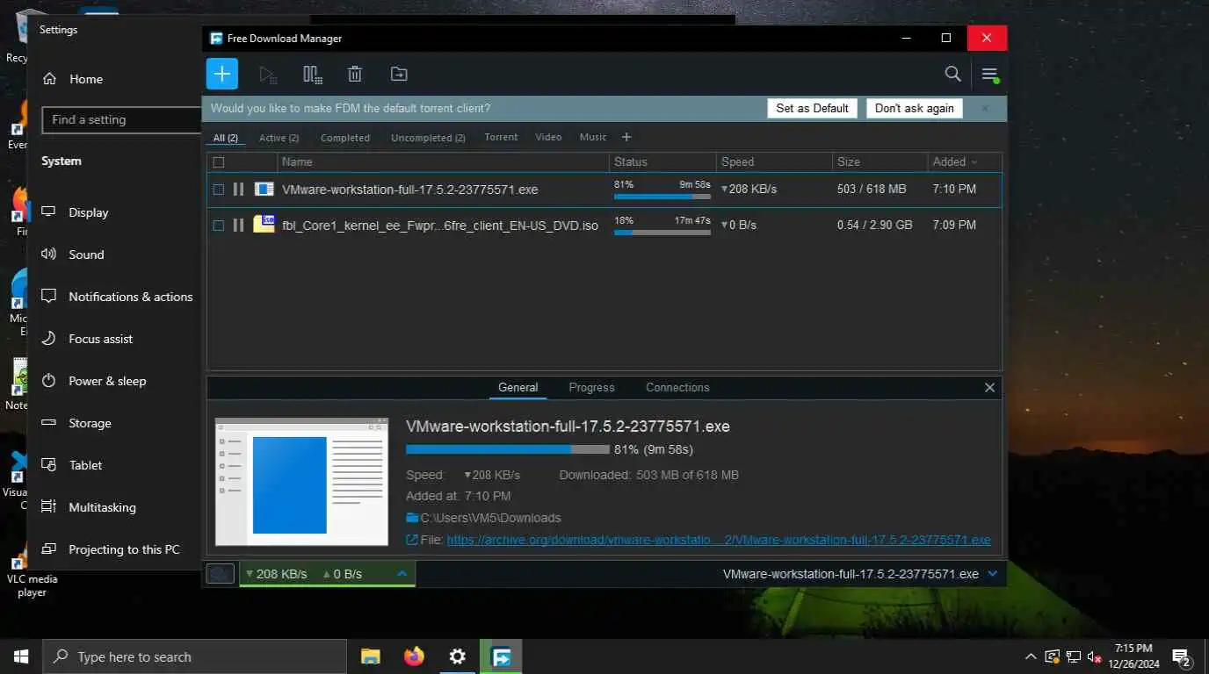Open the search magnifier in FDM
The height and width of the screenshot is (674, 1209).
pos(952,74)
